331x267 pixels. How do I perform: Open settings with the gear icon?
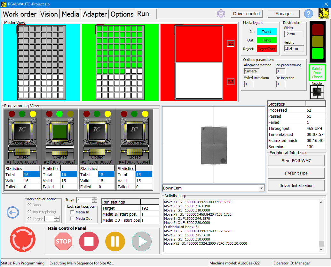[x=221, y=14]
